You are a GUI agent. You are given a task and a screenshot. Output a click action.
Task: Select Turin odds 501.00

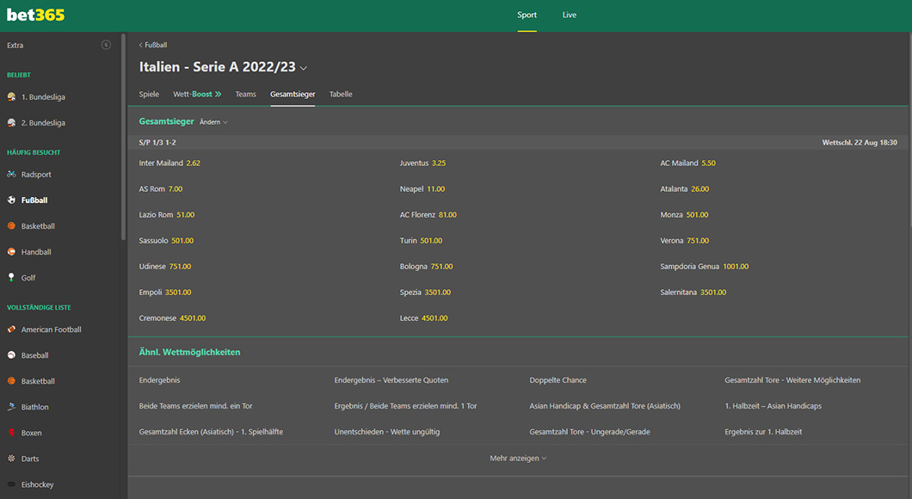(x=431, y=241)
